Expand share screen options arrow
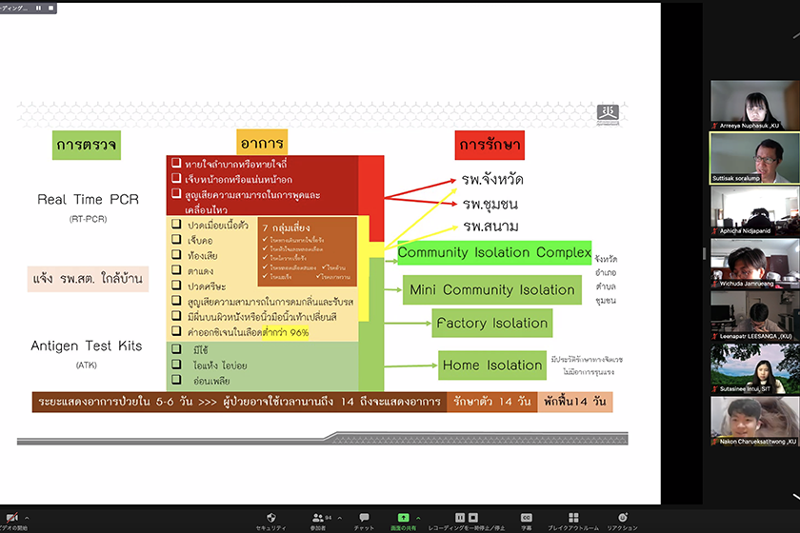 [x=419, y=518]
